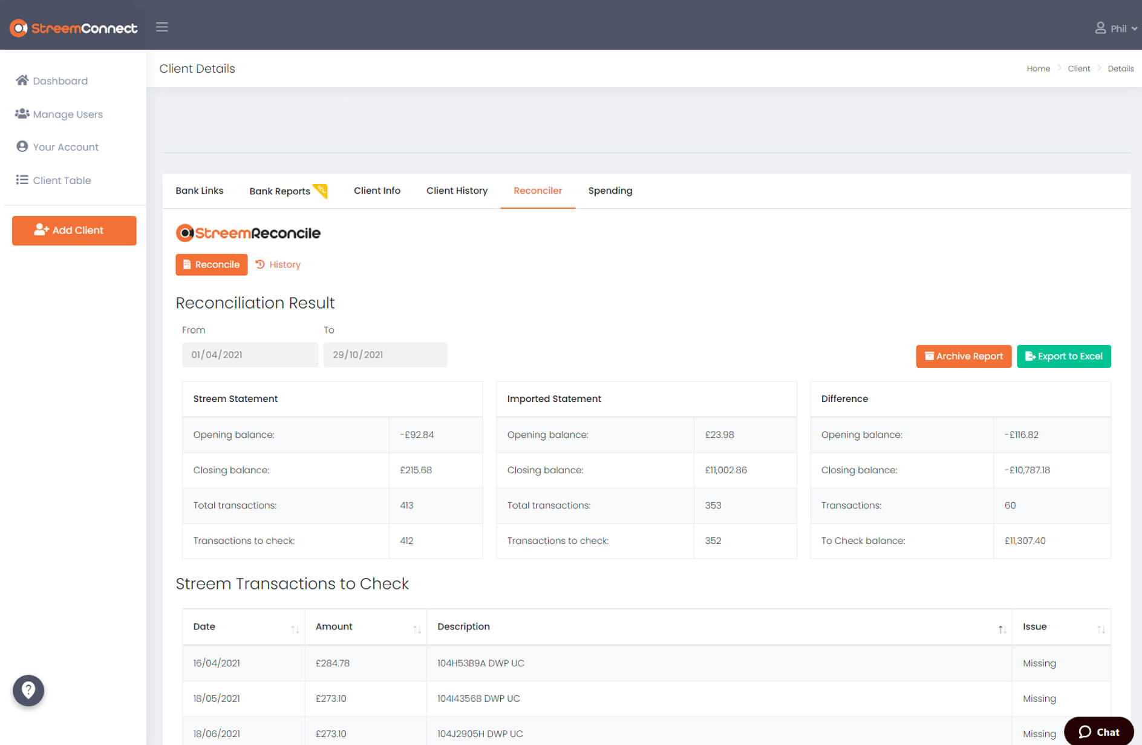This screenshot has width=1142, height=745.
Task: Click Streem closing balance £215.68
Action: tap(416, 470)
